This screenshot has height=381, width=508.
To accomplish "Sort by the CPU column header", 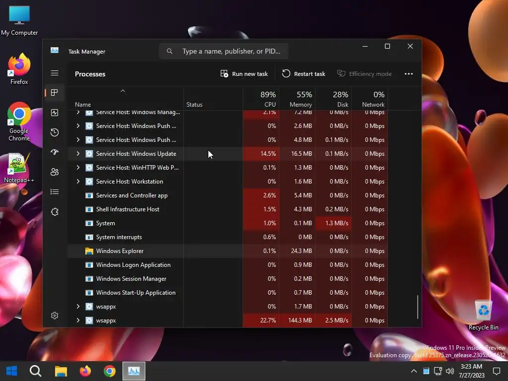I will (x=261, y=99).
